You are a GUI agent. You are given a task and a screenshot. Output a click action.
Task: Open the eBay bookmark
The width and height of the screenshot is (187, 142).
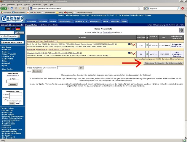(37, 12)
